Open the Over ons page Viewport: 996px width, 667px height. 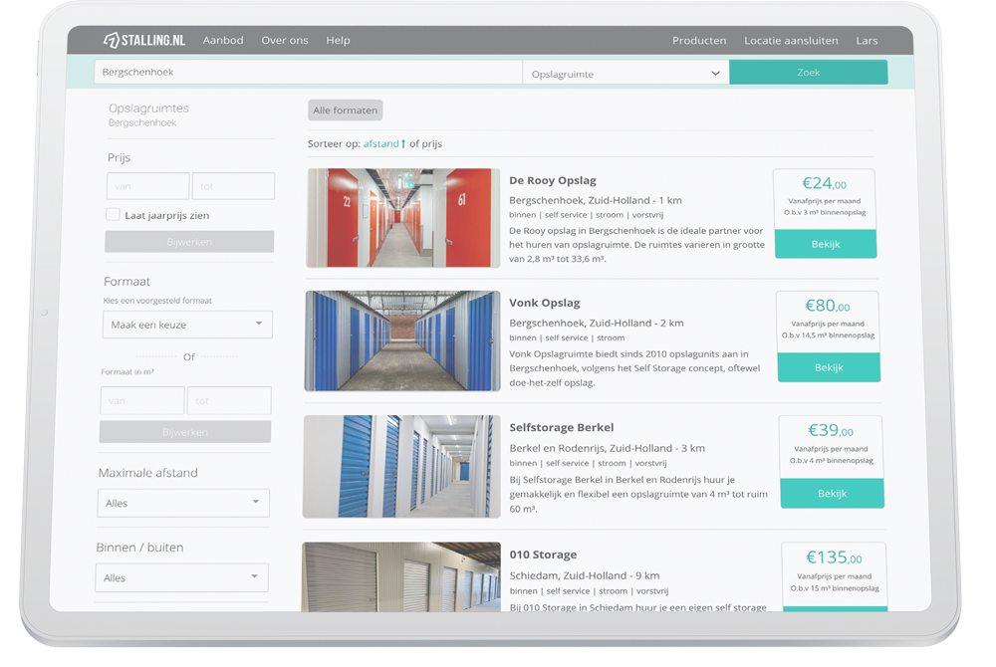[x=285, y=40]
